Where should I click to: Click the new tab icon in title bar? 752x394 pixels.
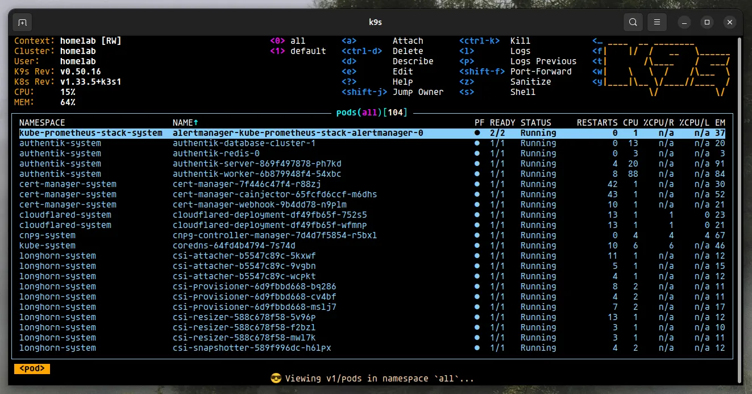(22, 23)
